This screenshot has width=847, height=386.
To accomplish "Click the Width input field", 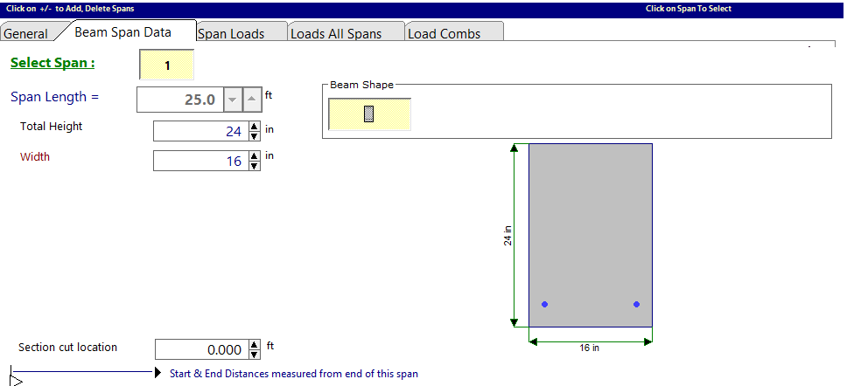I will click(199, 161).
